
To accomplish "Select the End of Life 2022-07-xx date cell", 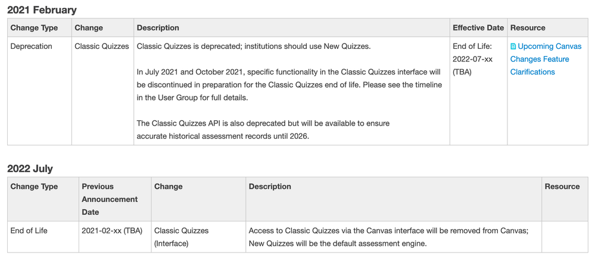I will [x=472, y=59].
